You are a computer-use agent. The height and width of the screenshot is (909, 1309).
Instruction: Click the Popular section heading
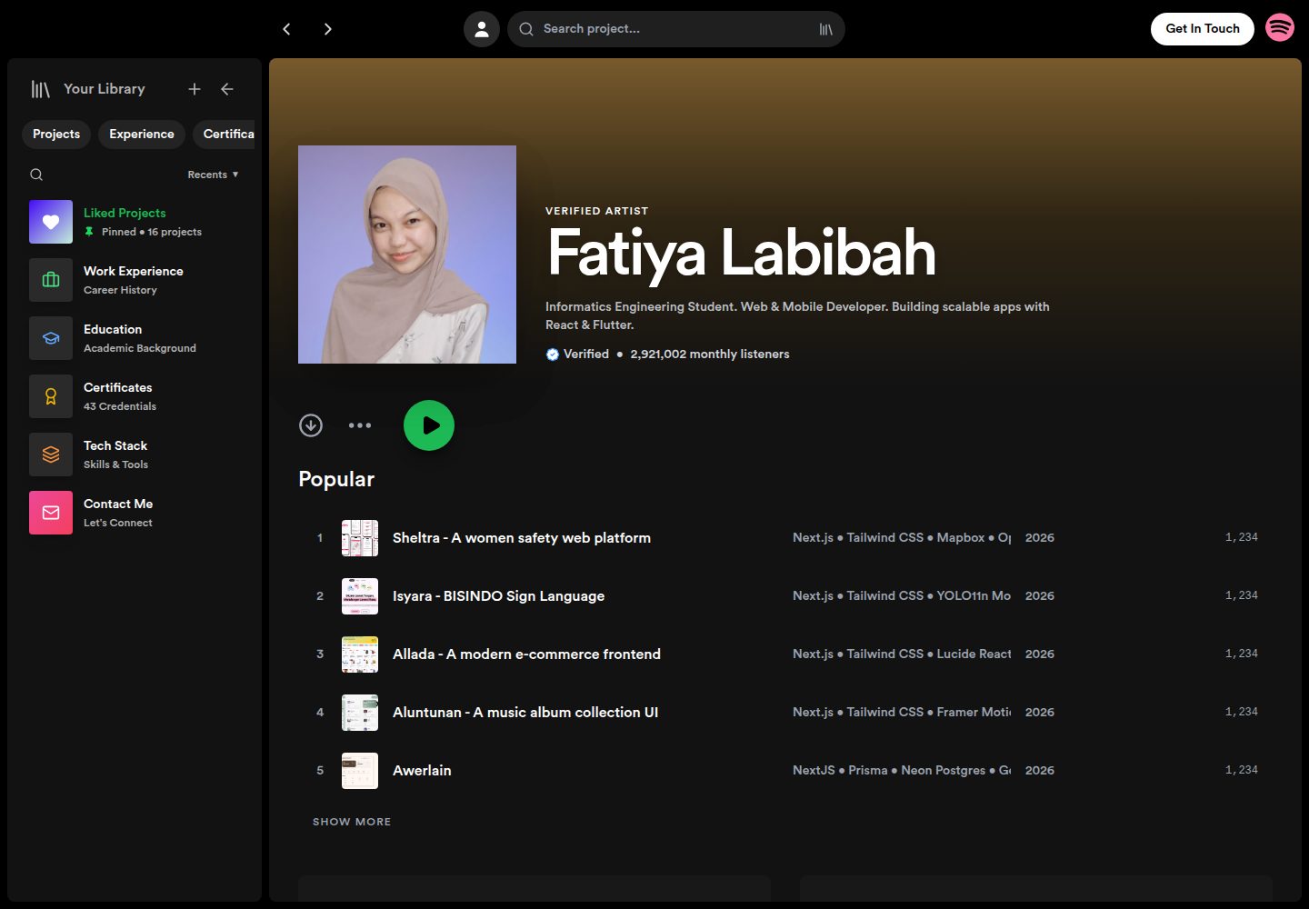pyautogui.click(x=336, y=479)
